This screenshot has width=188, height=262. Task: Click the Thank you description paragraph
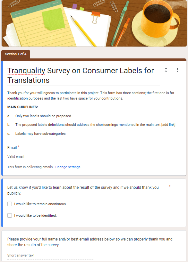(91, 96)
